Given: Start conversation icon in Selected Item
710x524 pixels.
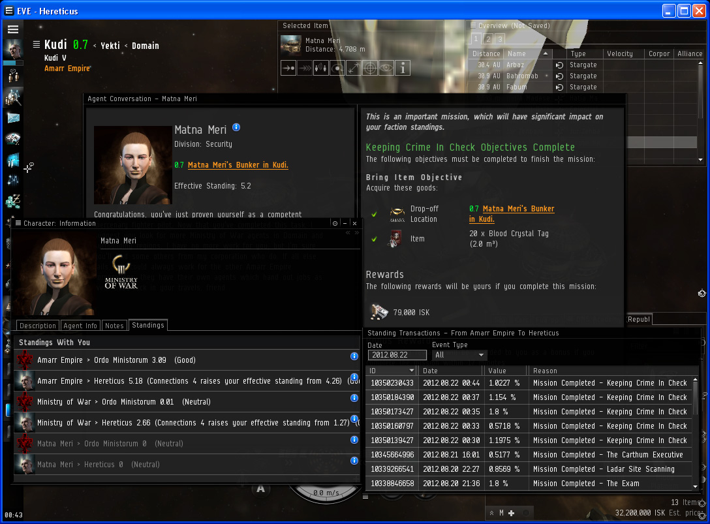Looking at the screenshot, I should [321, 68].
